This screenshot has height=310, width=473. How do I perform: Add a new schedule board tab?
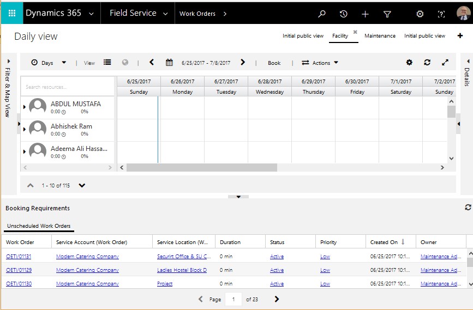point(460,35)
